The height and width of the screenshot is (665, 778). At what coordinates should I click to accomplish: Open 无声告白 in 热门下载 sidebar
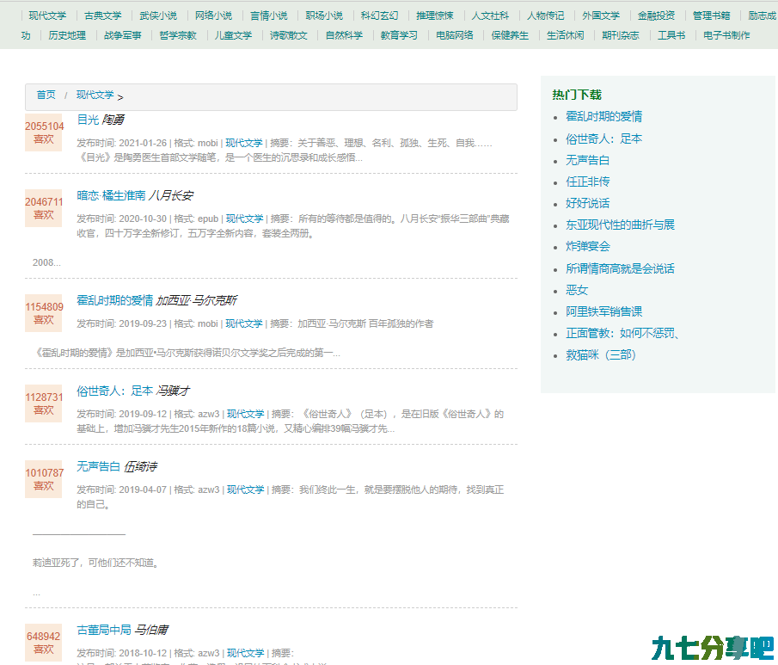pos(587,160)
